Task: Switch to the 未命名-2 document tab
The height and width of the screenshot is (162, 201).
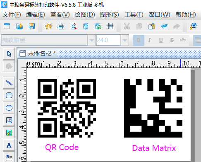Action: tap(38, 53)
